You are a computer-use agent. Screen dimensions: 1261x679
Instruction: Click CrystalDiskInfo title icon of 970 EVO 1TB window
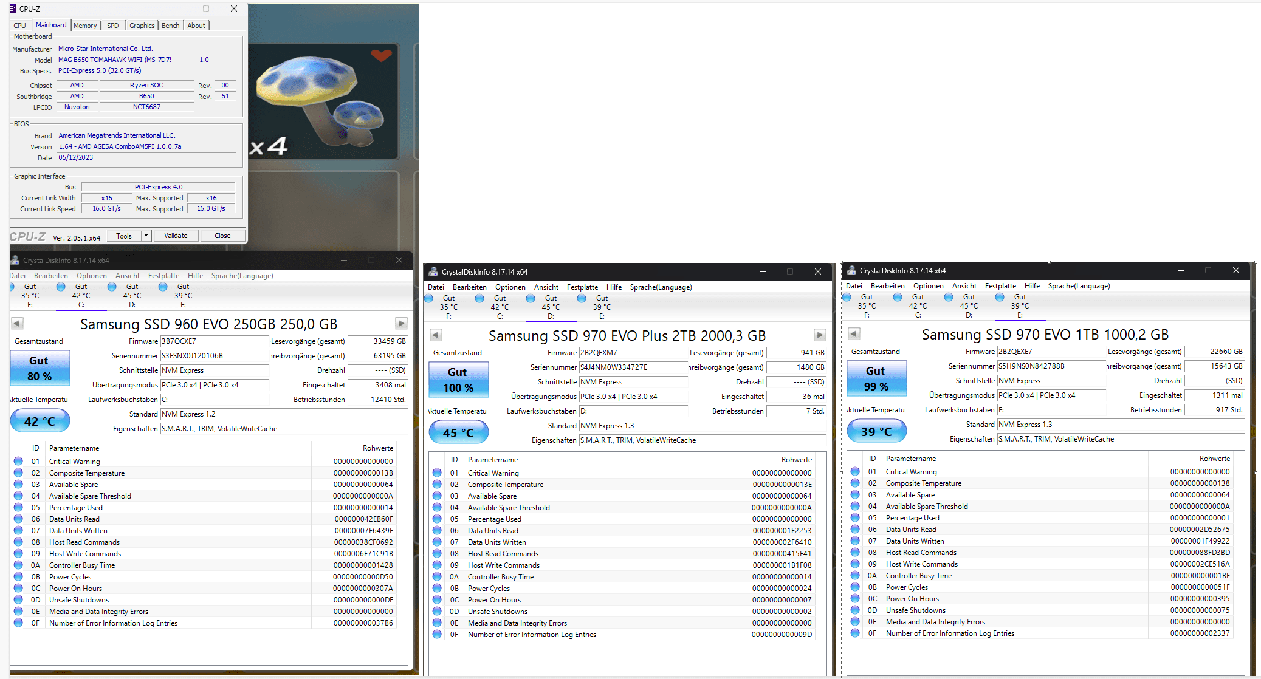tap(851, 270)
